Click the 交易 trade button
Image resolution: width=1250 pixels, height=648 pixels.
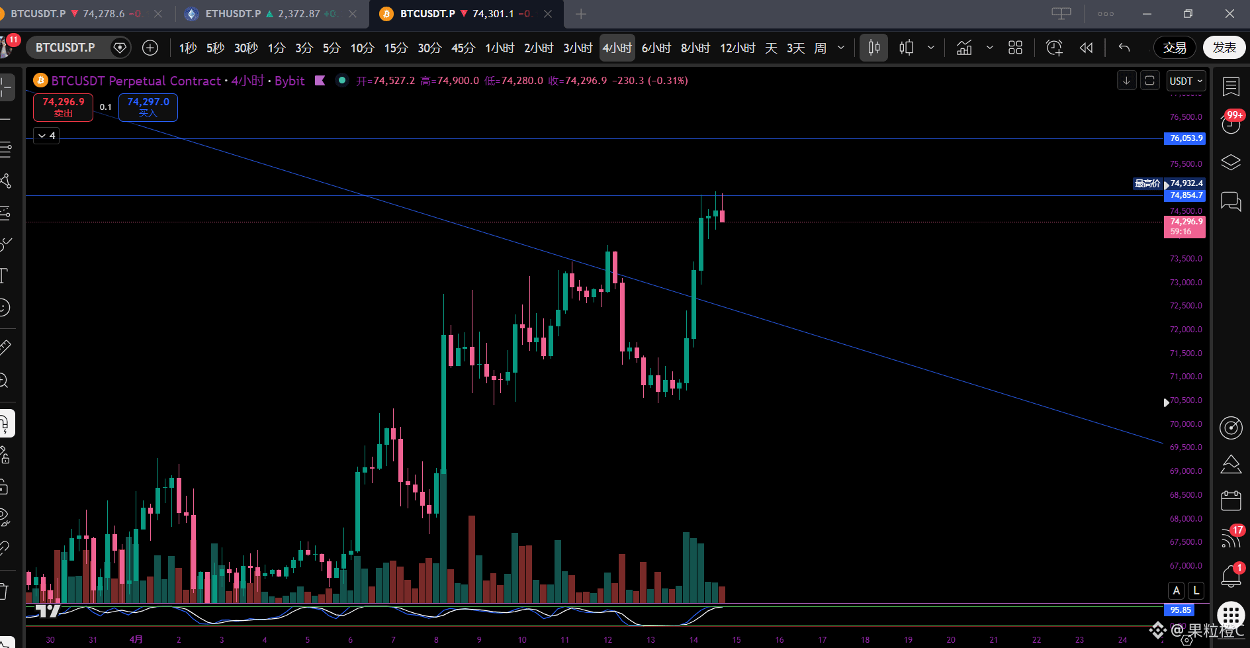point(1175,48)
